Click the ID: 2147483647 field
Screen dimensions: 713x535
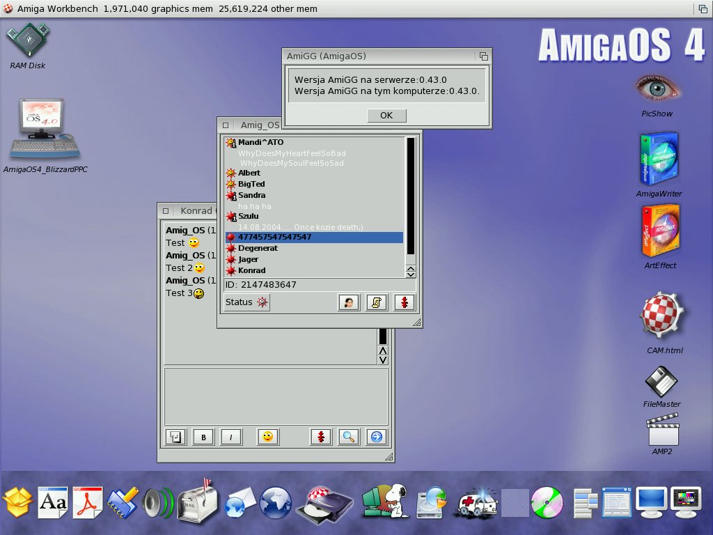tap(318, 285)
